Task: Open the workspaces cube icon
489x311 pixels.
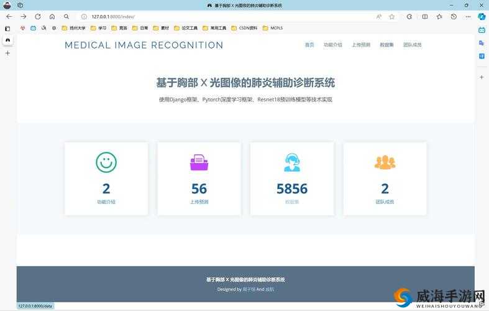Action: point(21,5)
